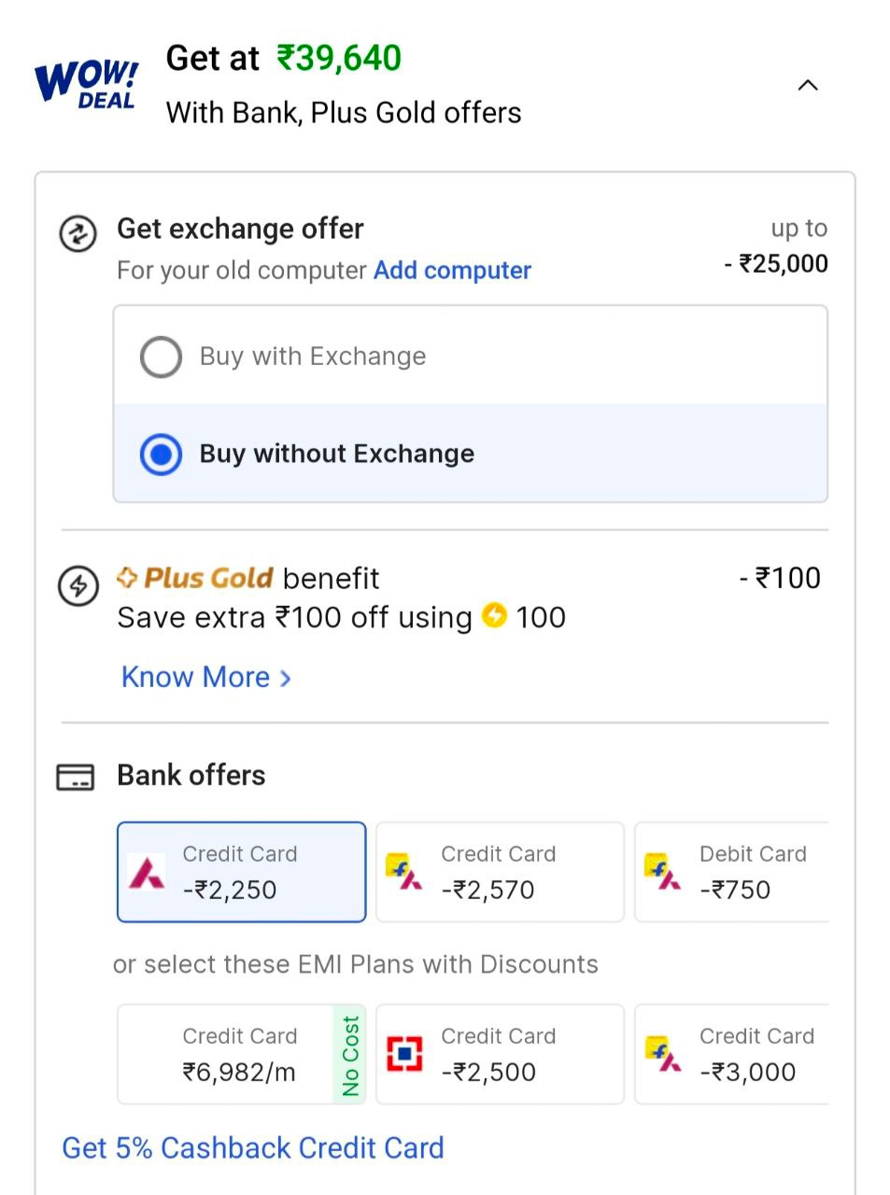Select the Buy without Exchange option
This screenshot has height=1195, width=890.
click(161, 455)
